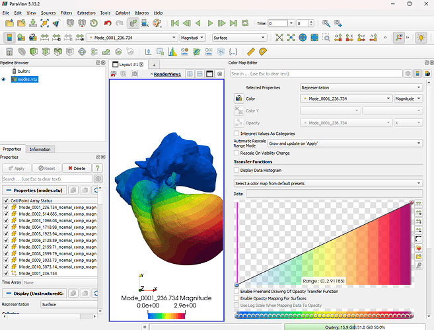Uncheck Mode_0003_1066.08 array checkbox
Screen dimensions: 434x330
coord(6,221)
